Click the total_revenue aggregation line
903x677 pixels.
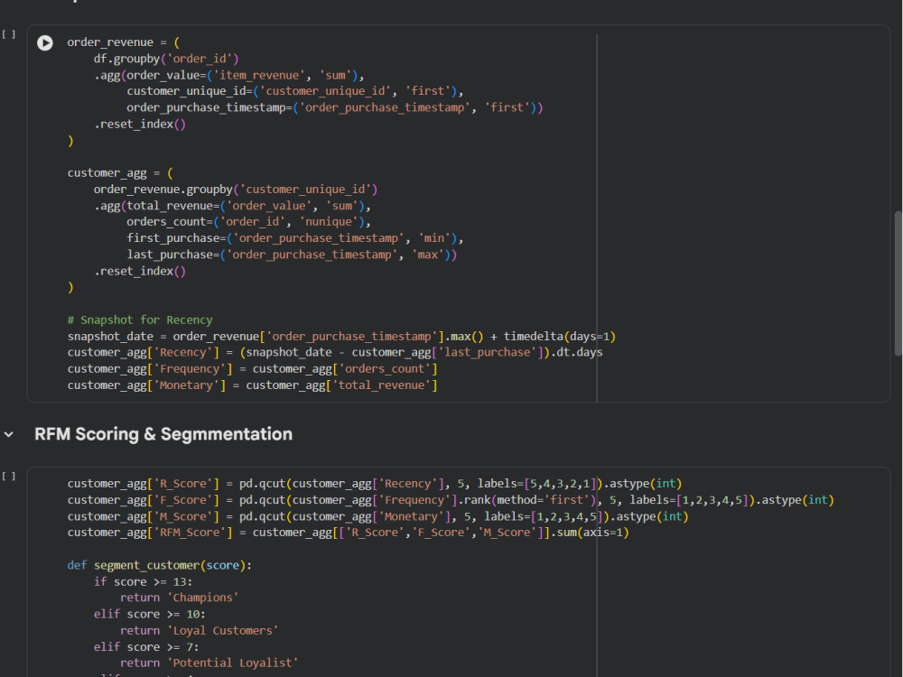tap(232, 206)
